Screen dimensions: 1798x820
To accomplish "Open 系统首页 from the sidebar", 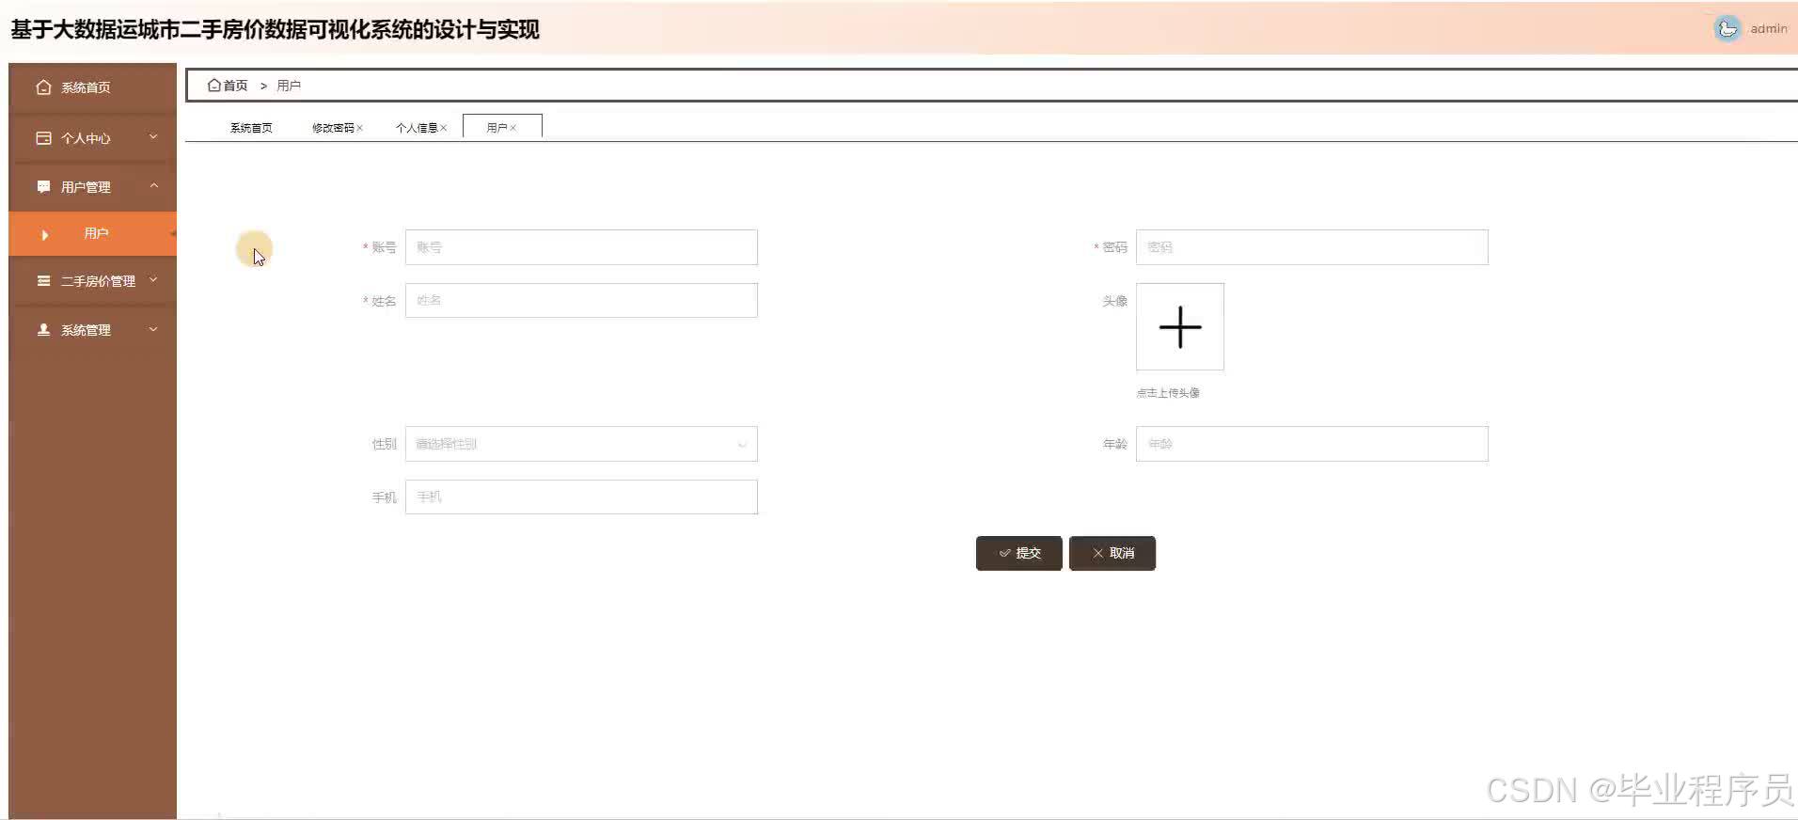I will (x=92, y=87).
